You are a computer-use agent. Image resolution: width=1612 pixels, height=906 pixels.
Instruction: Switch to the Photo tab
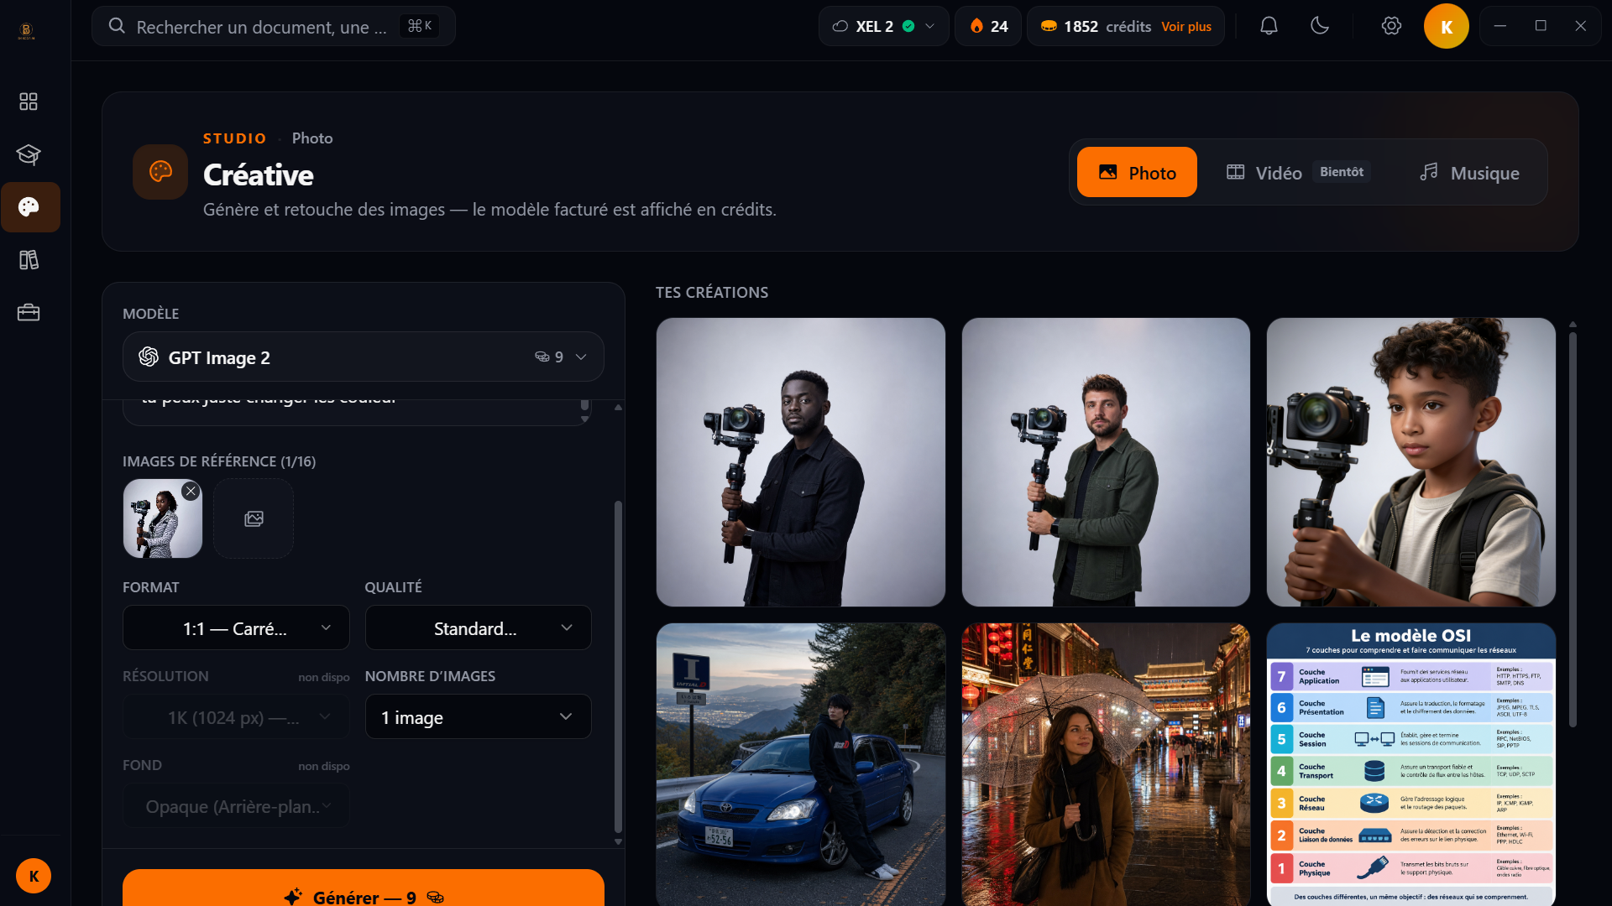click(x=1137, y=172)
